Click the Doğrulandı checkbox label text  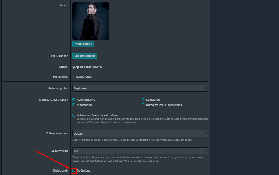pos(84,171)
